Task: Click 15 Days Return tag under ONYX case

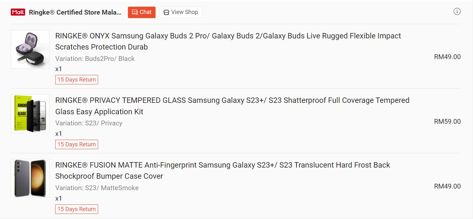Action: (x=77, y=80)
